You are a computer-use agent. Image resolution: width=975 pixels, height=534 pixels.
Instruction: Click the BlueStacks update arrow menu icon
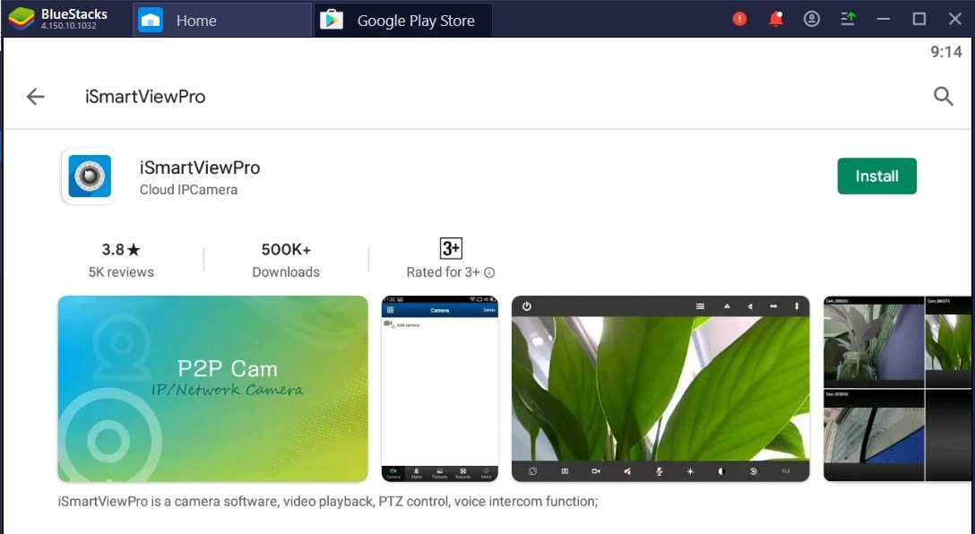848,20
